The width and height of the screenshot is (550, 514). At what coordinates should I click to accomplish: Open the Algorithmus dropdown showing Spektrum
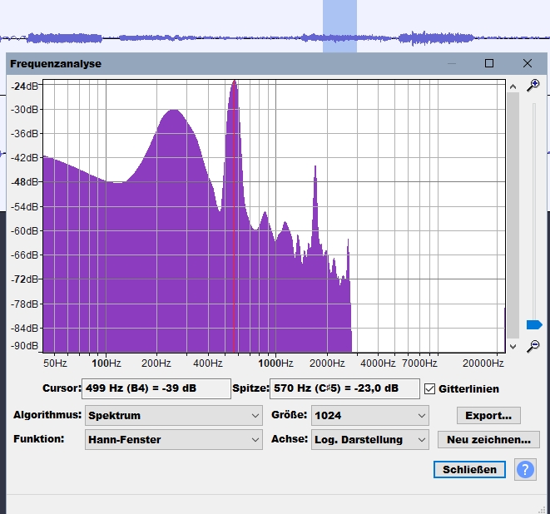coord(174,415)
